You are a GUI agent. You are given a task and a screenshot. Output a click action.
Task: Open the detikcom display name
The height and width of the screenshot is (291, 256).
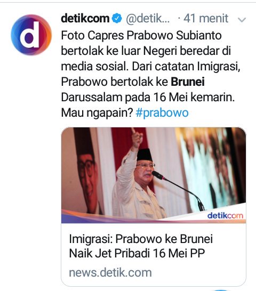pyautogui.click(x=85, y=18)
